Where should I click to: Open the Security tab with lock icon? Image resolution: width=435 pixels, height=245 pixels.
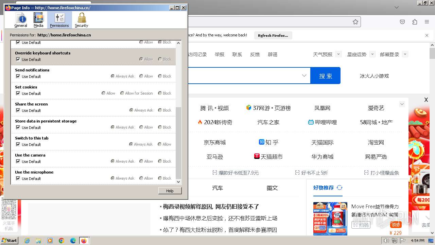click(82, 20)
